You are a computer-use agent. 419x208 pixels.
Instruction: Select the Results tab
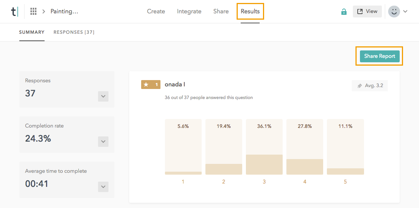pyautogui.click(x=250, y=11)
